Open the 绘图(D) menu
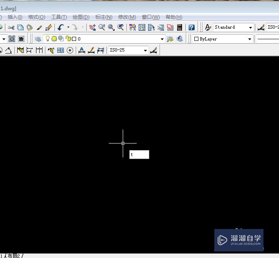This screenshot has width=279, height=258. (81, 17)
